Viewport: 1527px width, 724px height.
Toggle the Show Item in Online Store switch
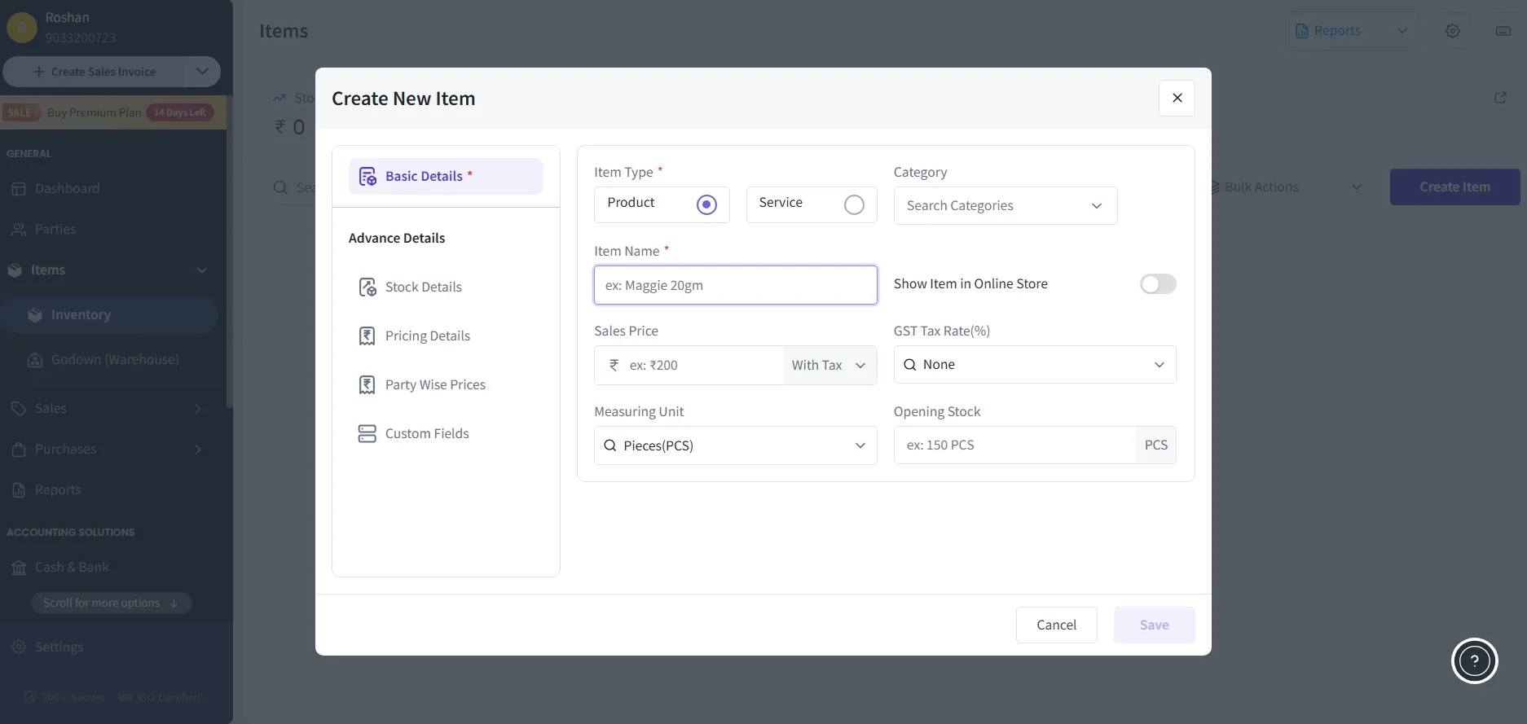coord(1158,283)
